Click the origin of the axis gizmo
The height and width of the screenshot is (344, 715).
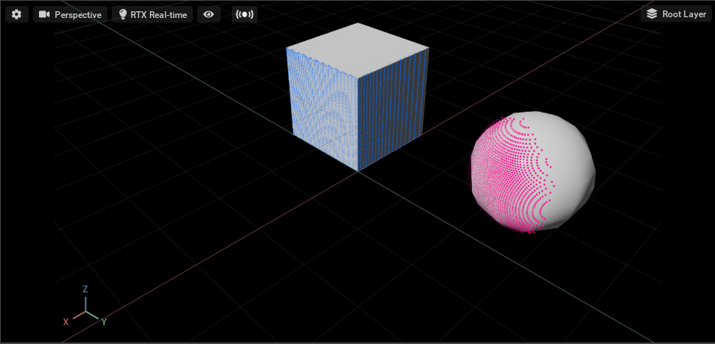coord(86,311)
